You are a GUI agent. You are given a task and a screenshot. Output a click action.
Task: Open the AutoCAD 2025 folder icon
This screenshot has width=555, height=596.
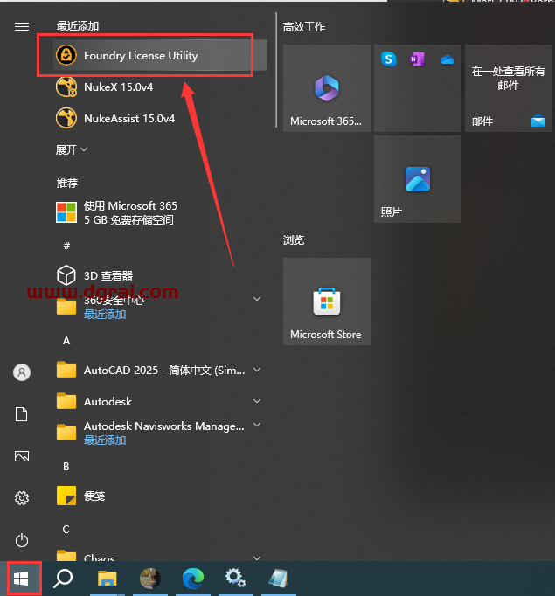click(x=66, y=370)
